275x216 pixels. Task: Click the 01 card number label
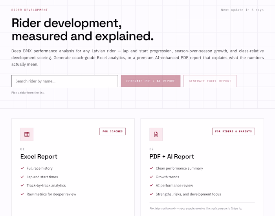click(x=22, y=149)
